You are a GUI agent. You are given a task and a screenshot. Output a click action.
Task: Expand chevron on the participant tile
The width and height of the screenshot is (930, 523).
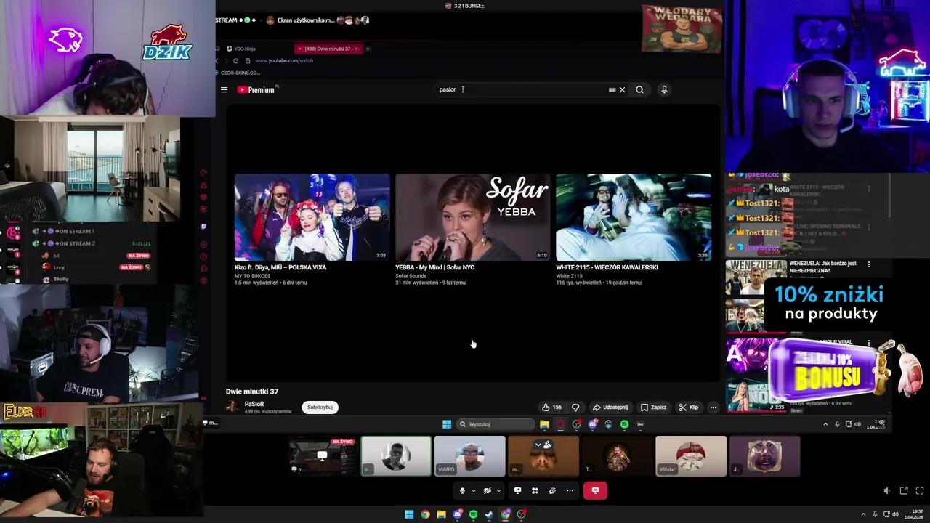click(538, 445)
